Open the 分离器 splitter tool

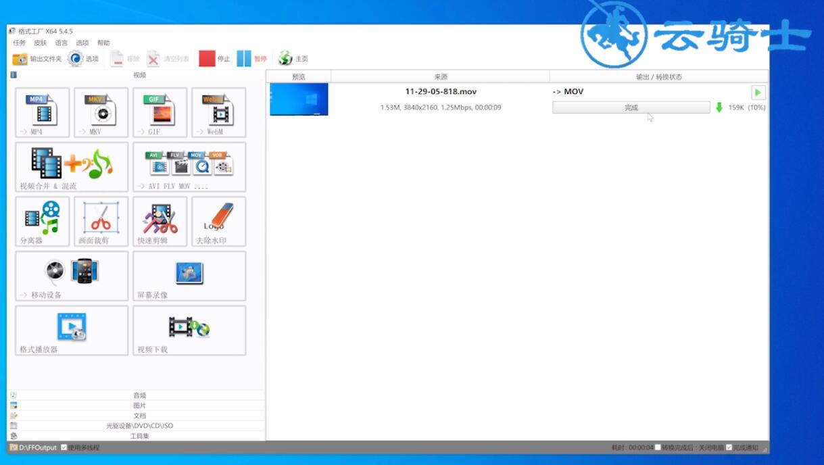(x=43, y=221)
